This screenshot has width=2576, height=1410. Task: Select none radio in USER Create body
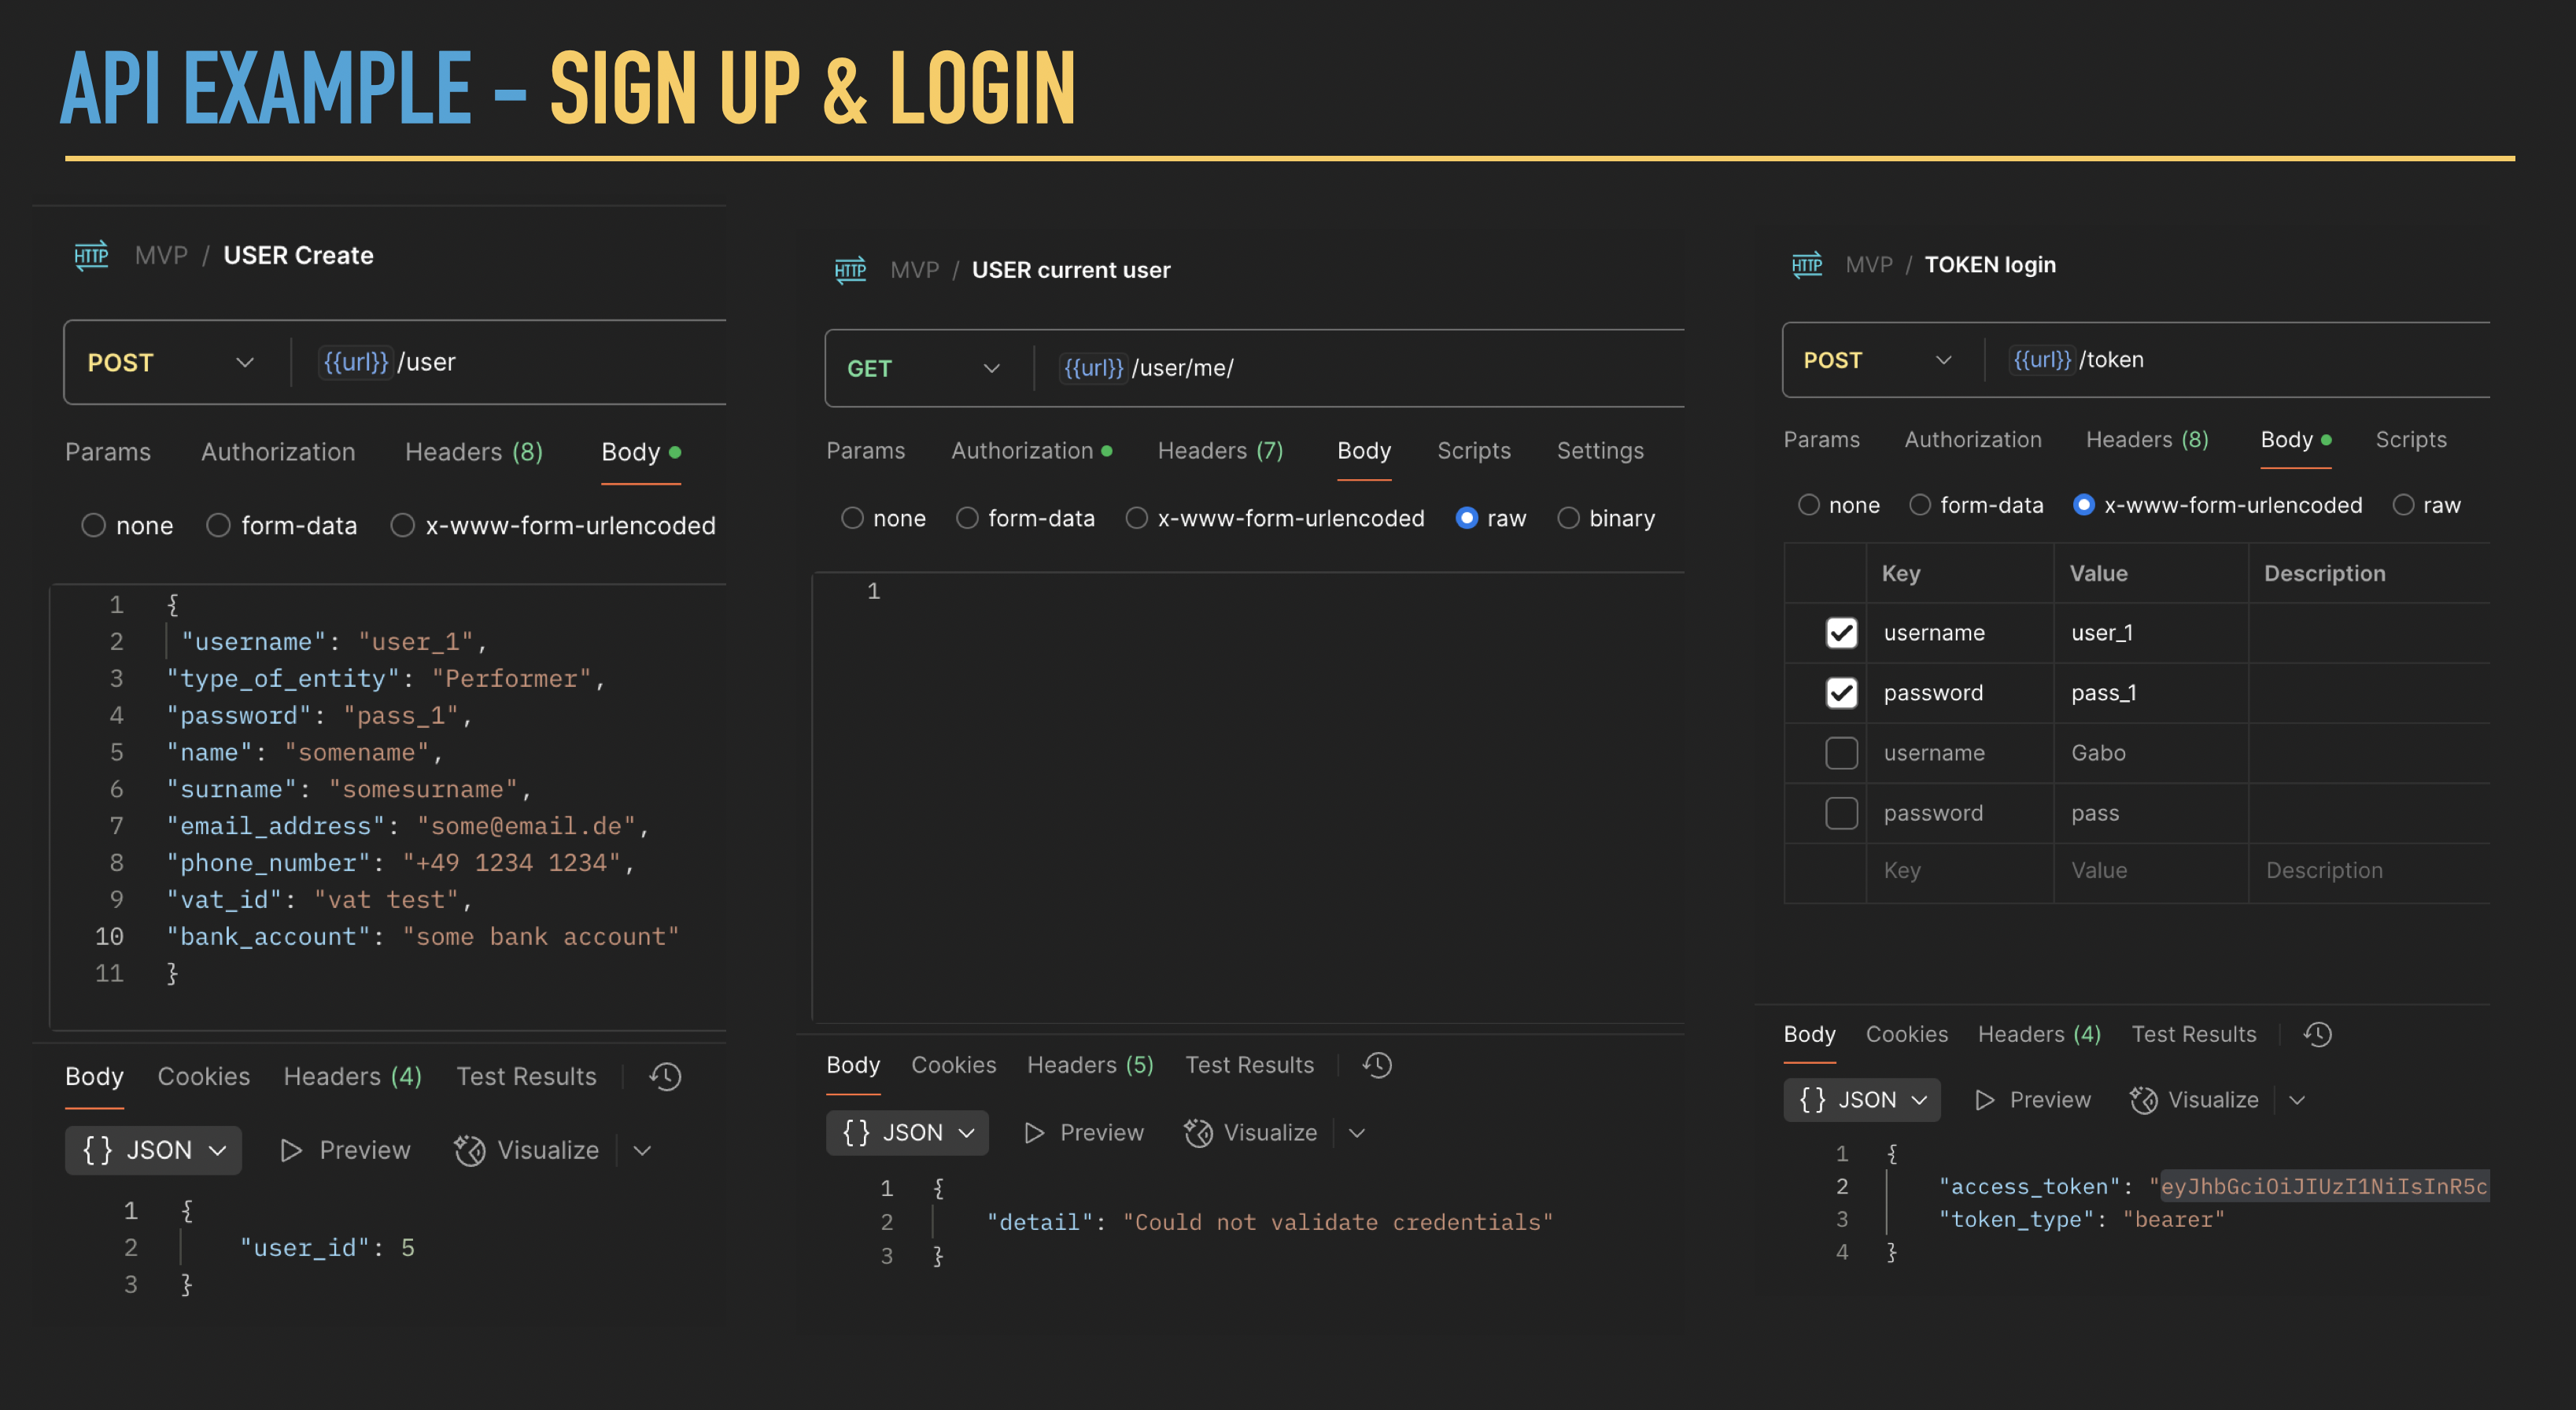[93, 525]
